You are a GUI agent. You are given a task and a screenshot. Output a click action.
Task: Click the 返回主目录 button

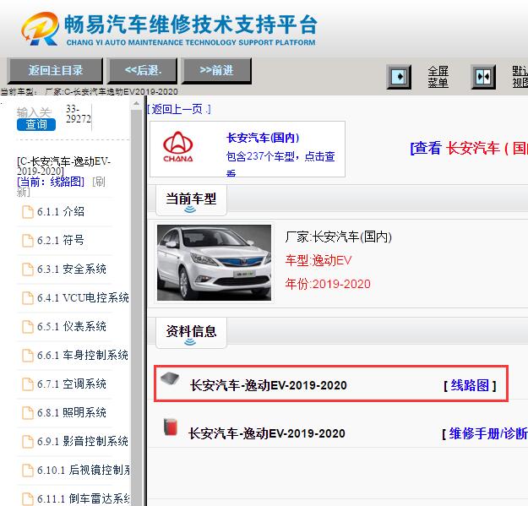[x=55, y=71]
